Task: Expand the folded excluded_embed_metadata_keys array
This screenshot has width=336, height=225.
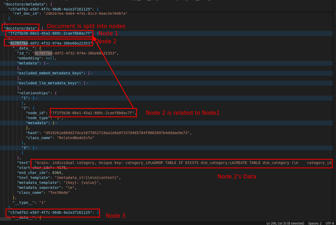Action: tap(92, 73)
